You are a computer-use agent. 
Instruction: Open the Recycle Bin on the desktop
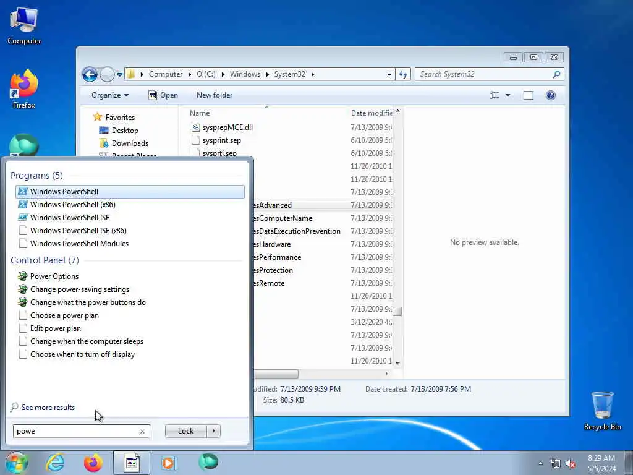pyautogui.click(x=602, y=411)
